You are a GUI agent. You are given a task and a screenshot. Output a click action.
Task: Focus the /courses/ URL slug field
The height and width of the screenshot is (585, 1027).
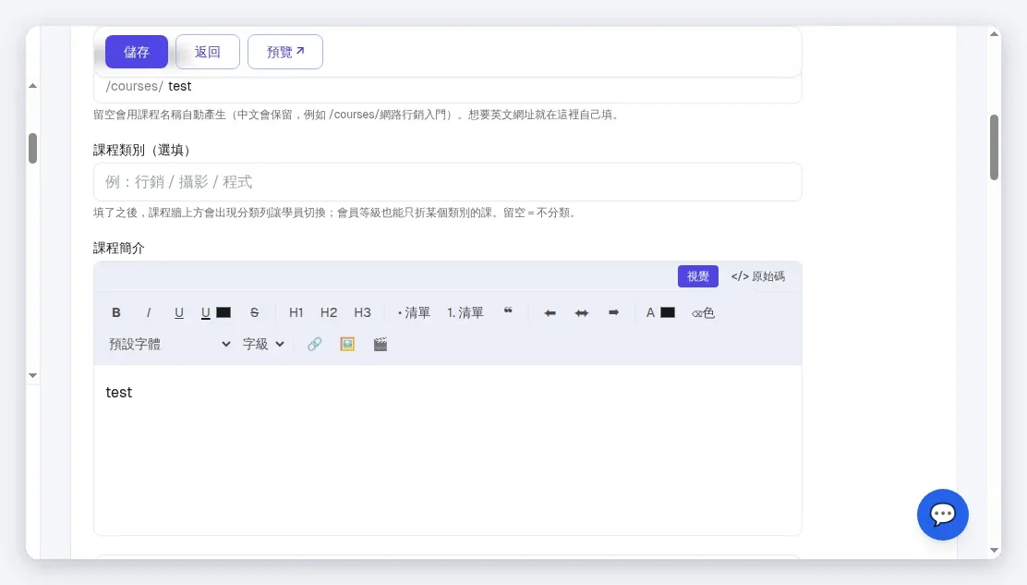tap(447, 87)
